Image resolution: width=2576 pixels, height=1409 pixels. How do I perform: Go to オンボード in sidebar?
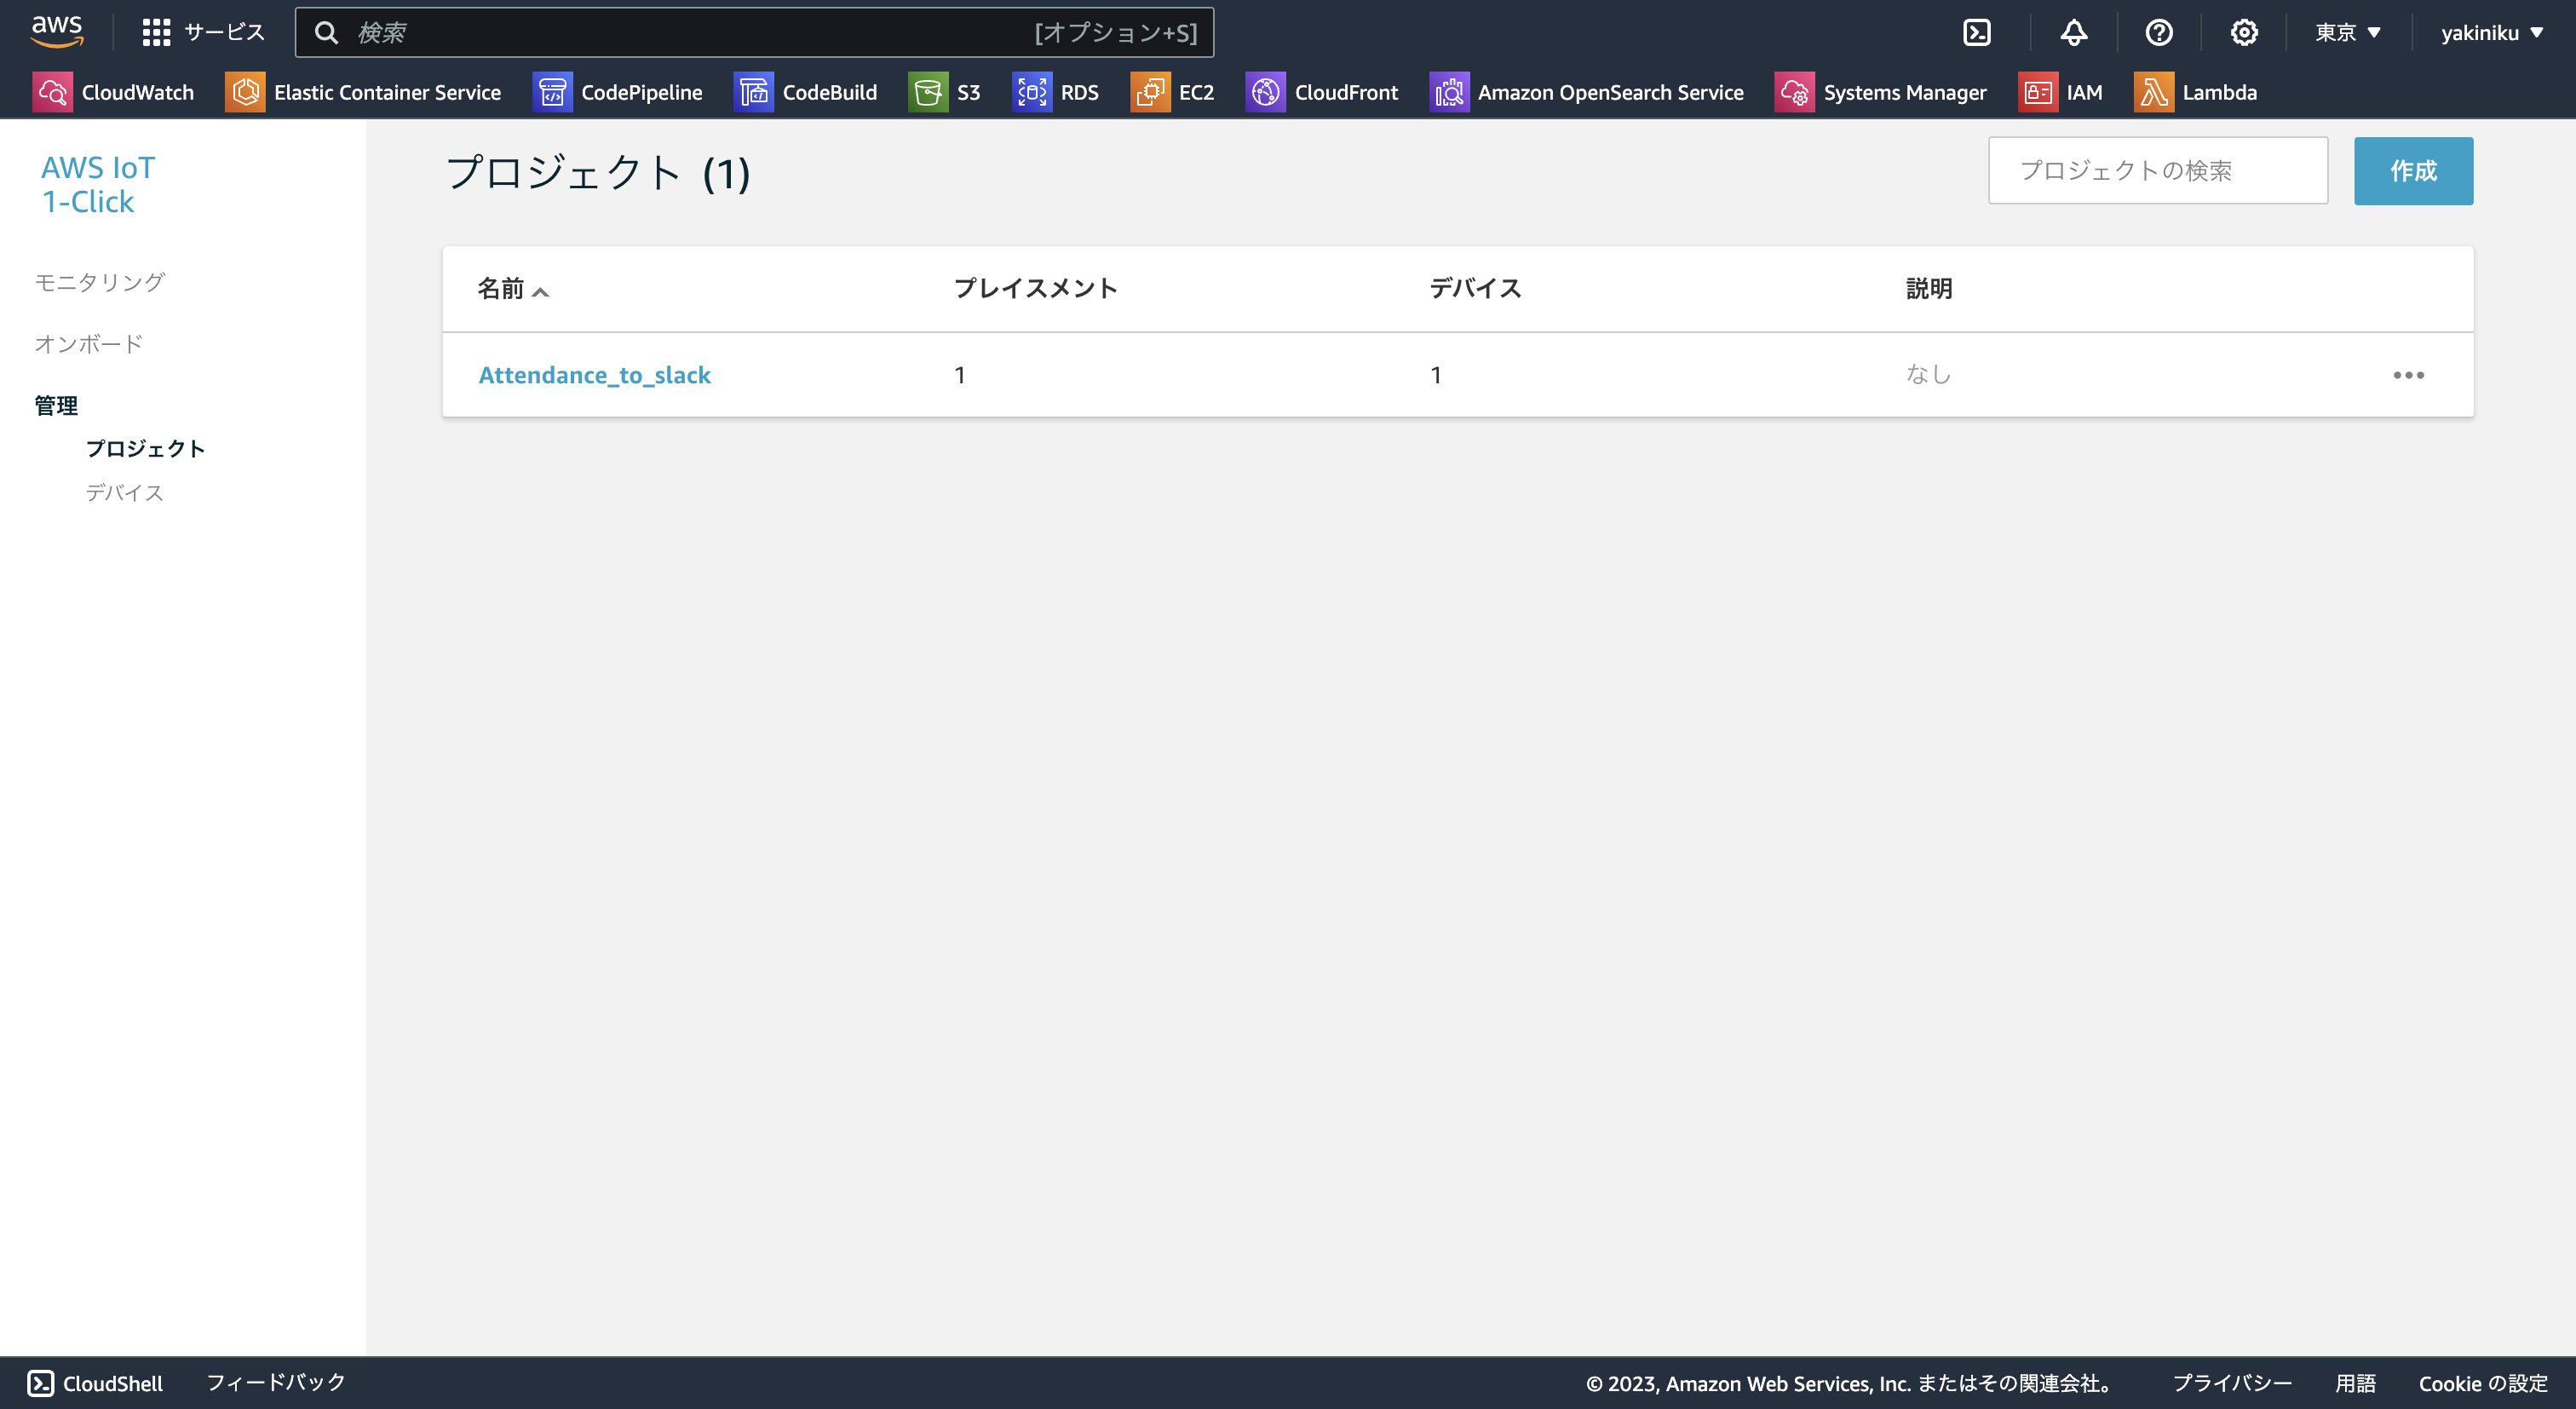pyautogui.click(x=89, y=344)
